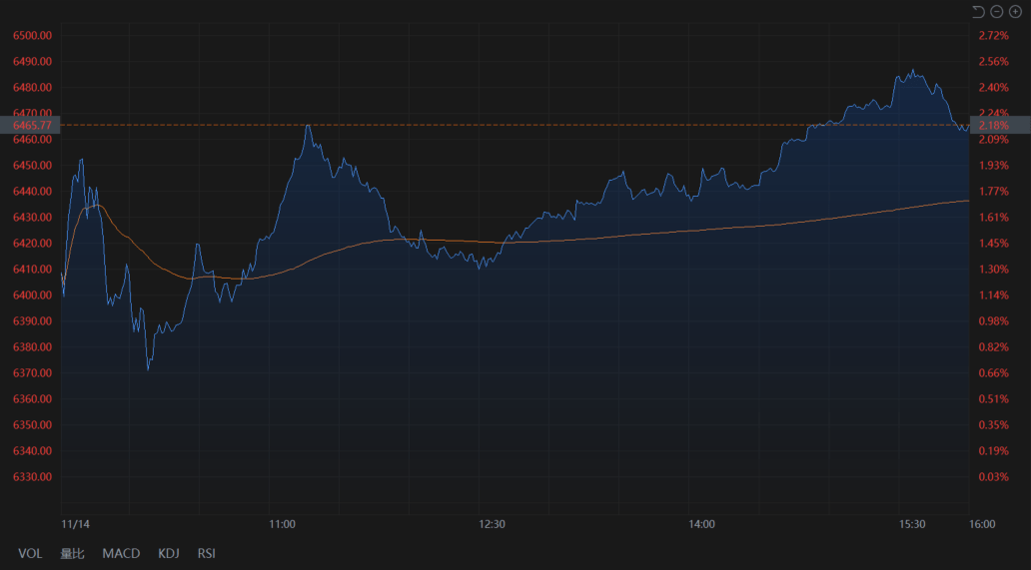The width and height of the screenshot is (1031, 570).
Task: Click the 16:00 time axis label
Action: pyautogui.click(x=982, y=524)
